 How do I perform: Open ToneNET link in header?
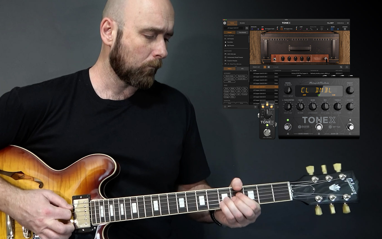pos(330,23)
